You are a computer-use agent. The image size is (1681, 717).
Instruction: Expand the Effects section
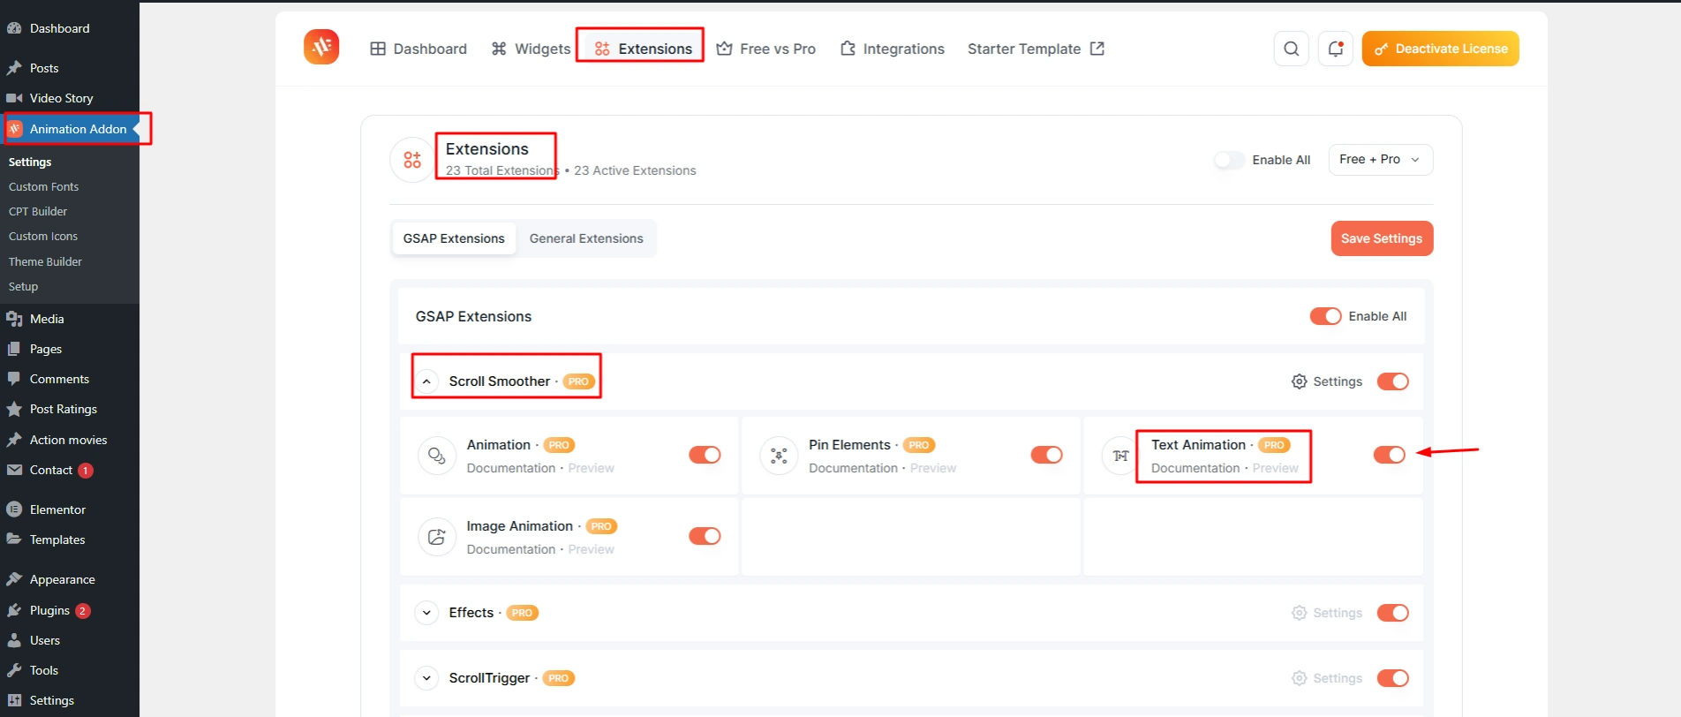coord(426,613)
